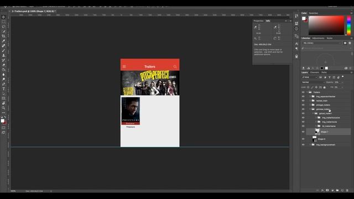Image resolution: width=354 pixels, height=199 pixels.
Task: Collapse the Trailers group arrow
Action: click(308, 92)
